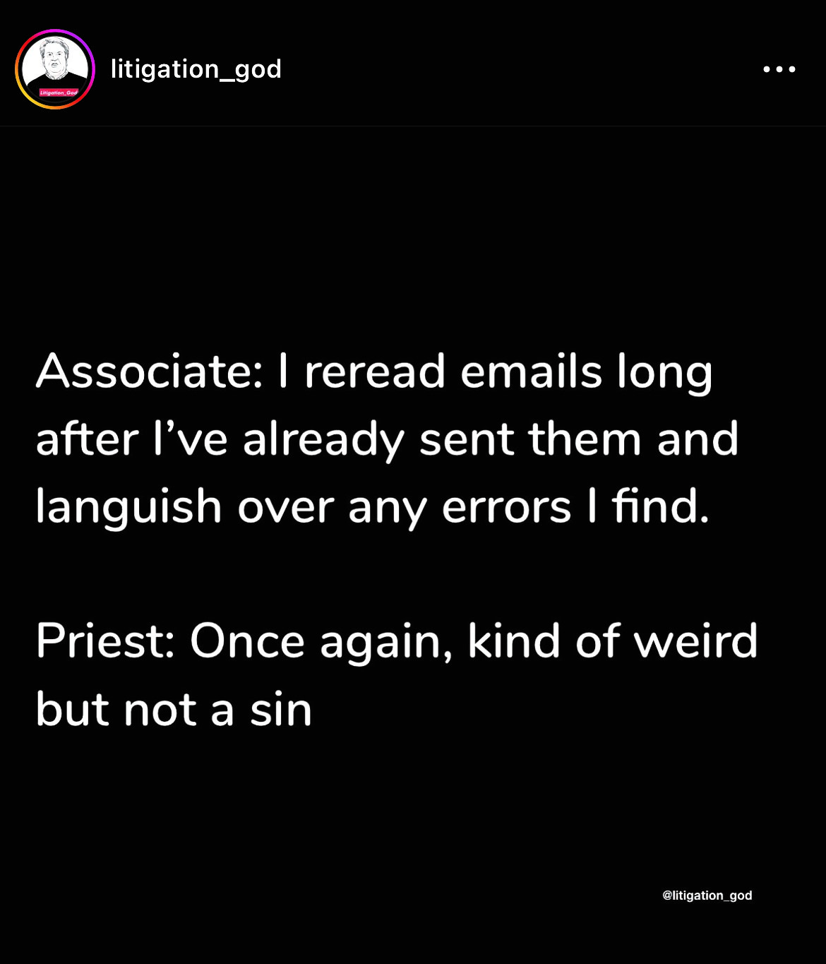826x964 pixels.
Task: Select the line "after I've already sent them and"
Action: click(x=387, y=439)
